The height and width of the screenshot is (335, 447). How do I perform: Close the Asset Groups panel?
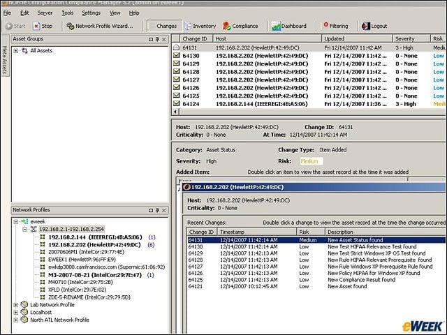point(164,39)
